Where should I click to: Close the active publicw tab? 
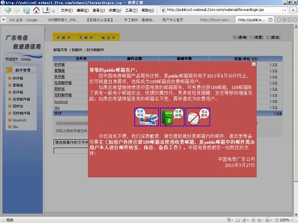pos(271,20)
